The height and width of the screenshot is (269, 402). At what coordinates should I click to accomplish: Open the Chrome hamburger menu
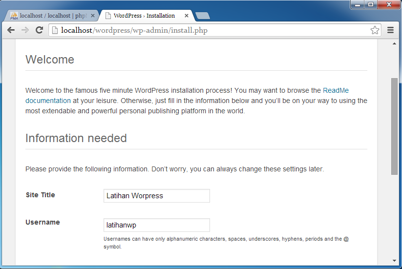390,30
